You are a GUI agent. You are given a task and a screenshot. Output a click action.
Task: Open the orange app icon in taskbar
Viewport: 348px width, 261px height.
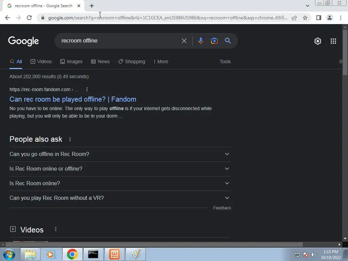pos(115,254)
